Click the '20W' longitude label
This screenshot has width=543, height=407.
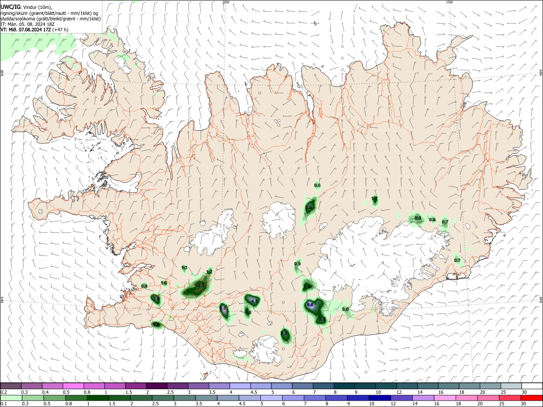(x=226, y=2)
